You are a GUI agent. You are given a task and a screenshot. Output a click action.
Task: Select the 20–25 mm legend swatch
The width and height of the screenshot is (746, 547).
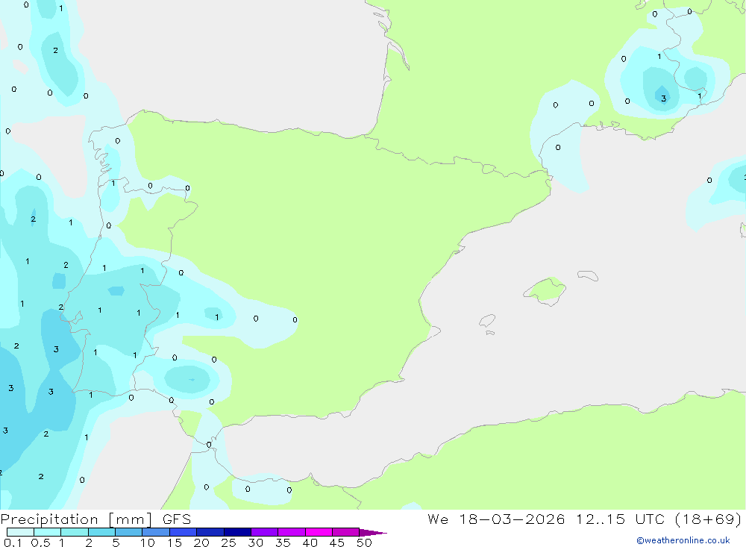coord(210,532)
